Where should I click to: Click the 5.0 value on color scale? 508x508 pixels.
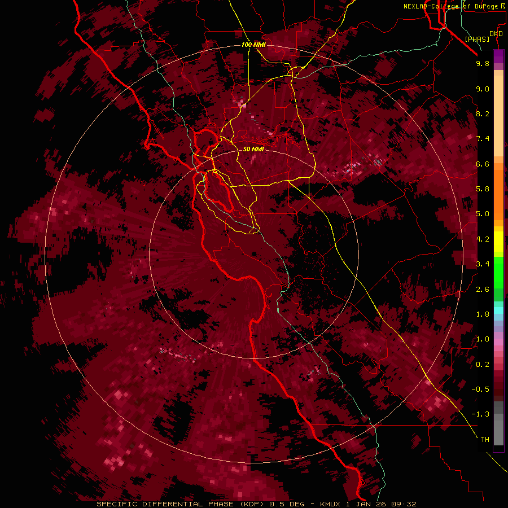483,214
